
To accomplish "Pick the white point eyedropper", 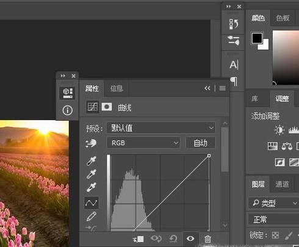I will (92, 187).
